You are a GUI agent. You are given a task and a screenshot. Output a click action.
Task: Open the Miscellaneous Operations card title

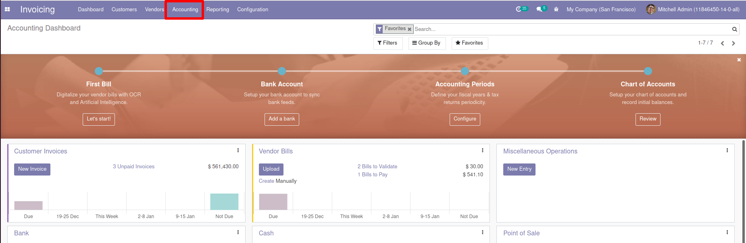540,151
